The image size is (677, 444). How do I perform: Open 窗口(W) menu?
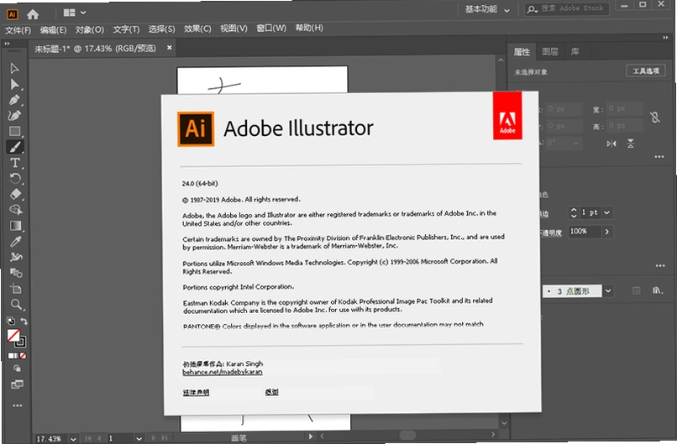tap(271, 28)
